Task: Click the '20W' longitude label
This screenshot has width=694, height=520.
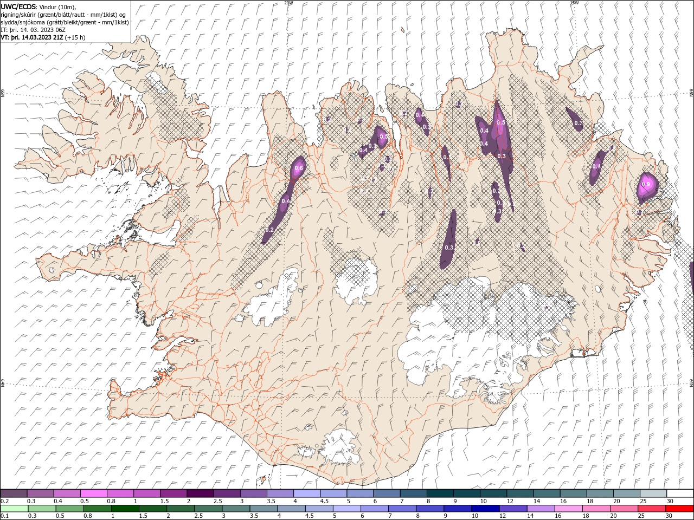Action: (288, 3)
